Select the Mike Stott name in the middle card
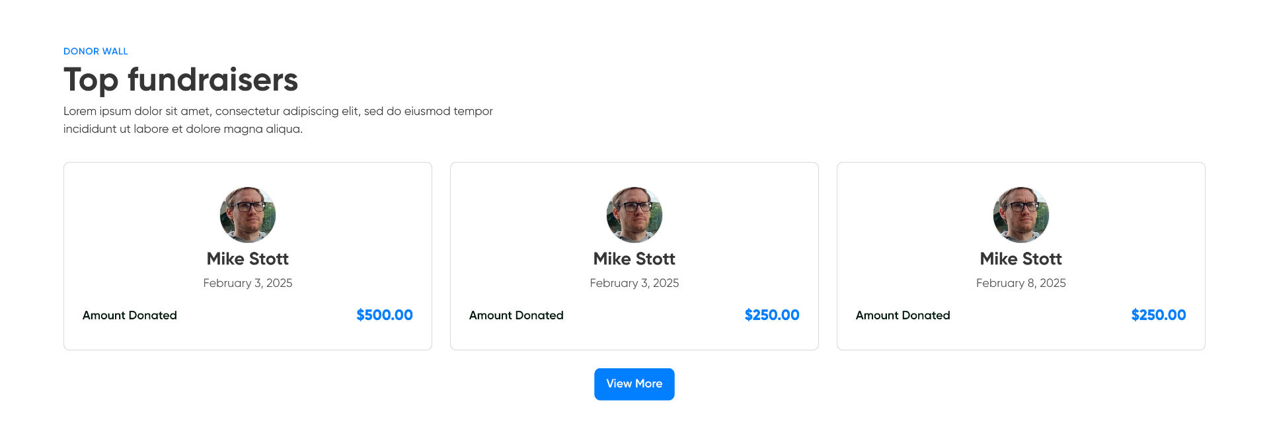The width and height of the screenshot is (1269, 443). 634,259
